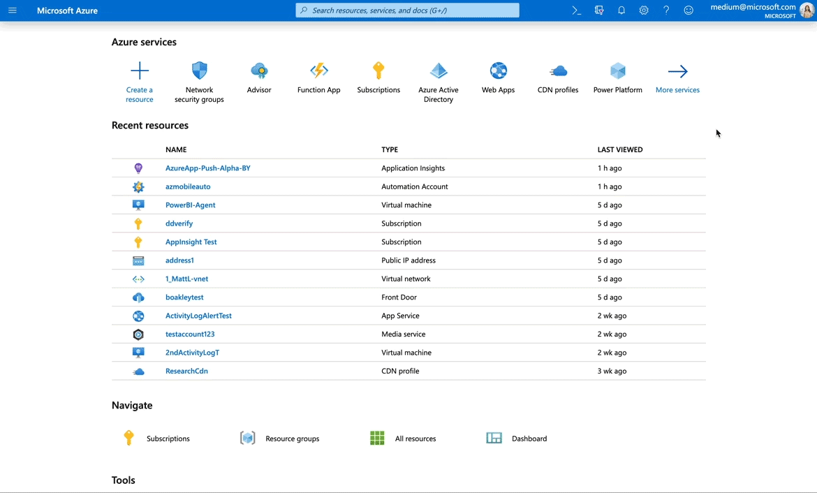
Task: Click the ResearchCdn cloud icon
Action: [138, 371]
